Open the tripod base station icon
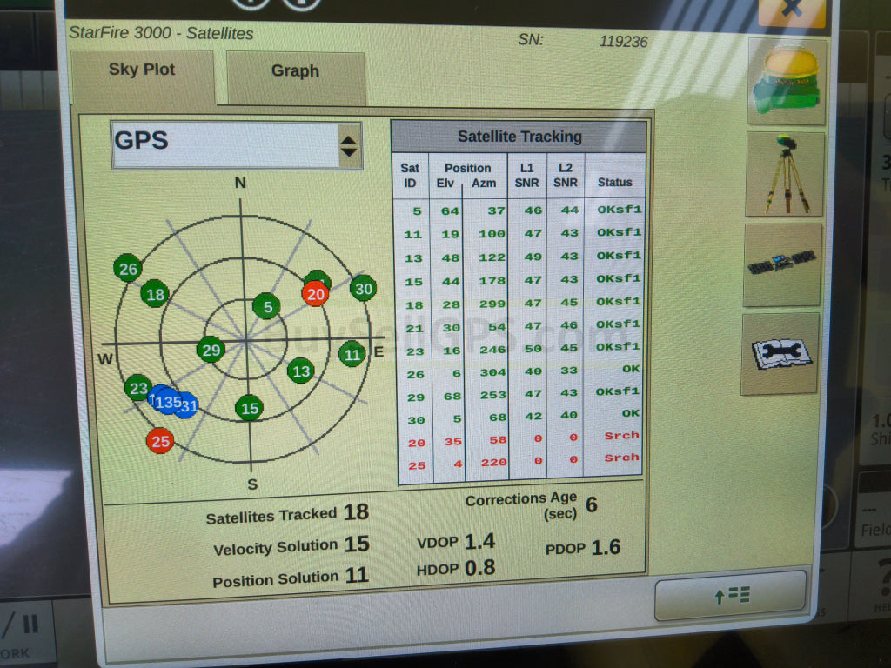Image resolution: width=891 pixels, height=668 pixels. 785,174
